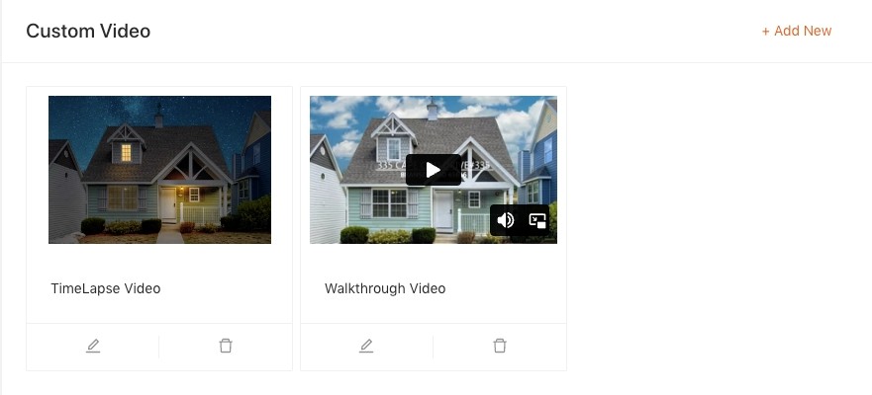Click the front door in TimeLapse thumbnail

(168, 204)
